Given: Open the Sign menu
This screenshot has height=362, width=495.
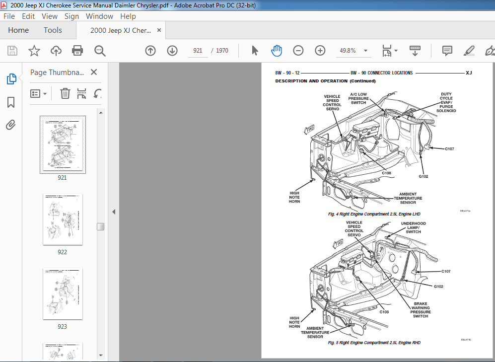Looking at the screenshot, I should (71, 16).
